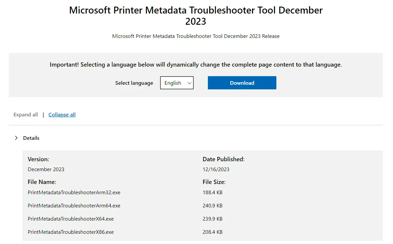The height and width of the screenshot is (244, 393).
Task: Click the blue Download button
Action: (242, 83)
